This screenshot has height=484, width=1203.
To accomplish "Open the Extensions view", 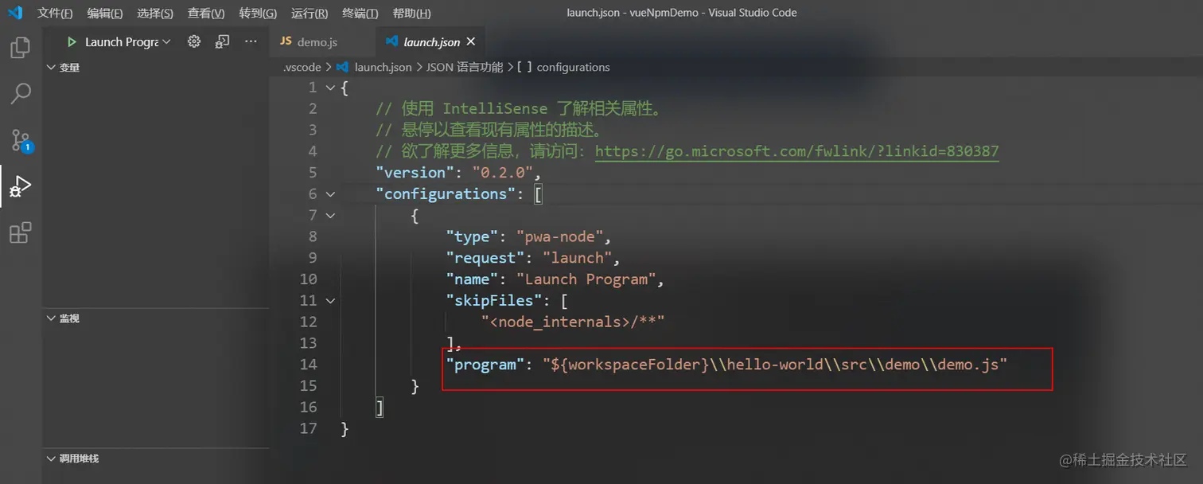I will pyautogui.click(x=20, y=232).
